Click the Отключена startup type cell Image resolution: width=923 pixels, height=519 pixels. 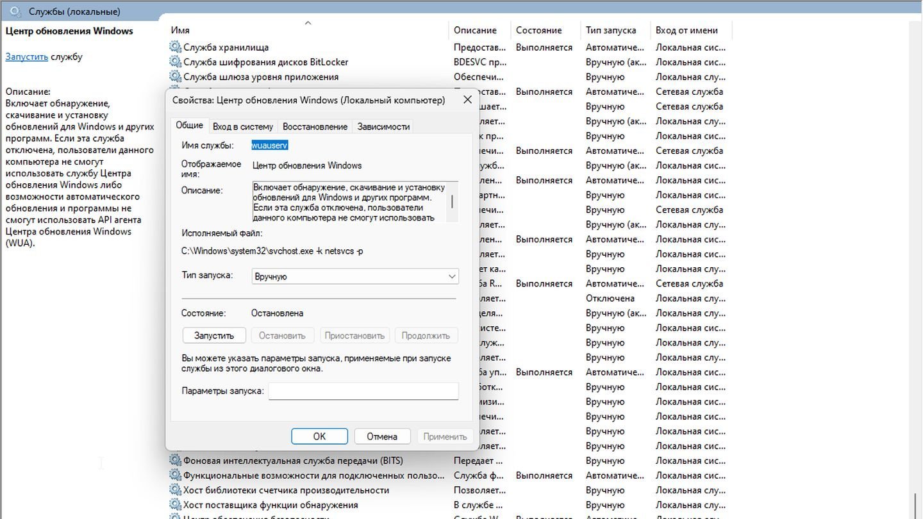(x=610, y=298)
